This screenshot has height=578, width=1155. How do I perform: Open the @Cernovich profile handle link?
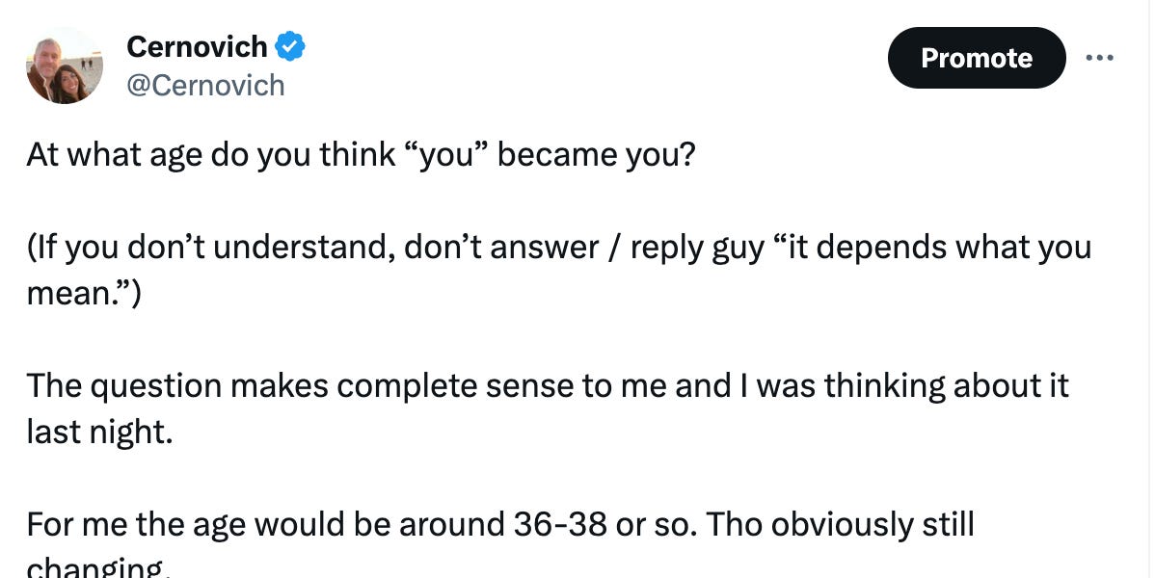point(205,86)
